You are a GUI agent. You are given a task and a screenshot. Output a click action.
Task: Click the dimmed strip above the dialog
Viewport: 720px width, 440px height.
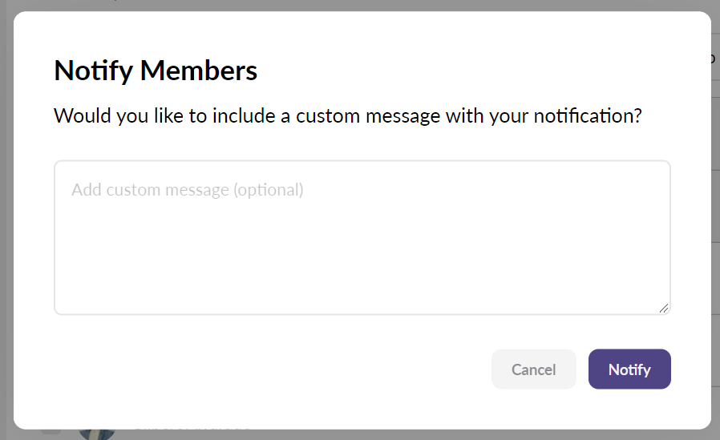click(x=361, y=5)
